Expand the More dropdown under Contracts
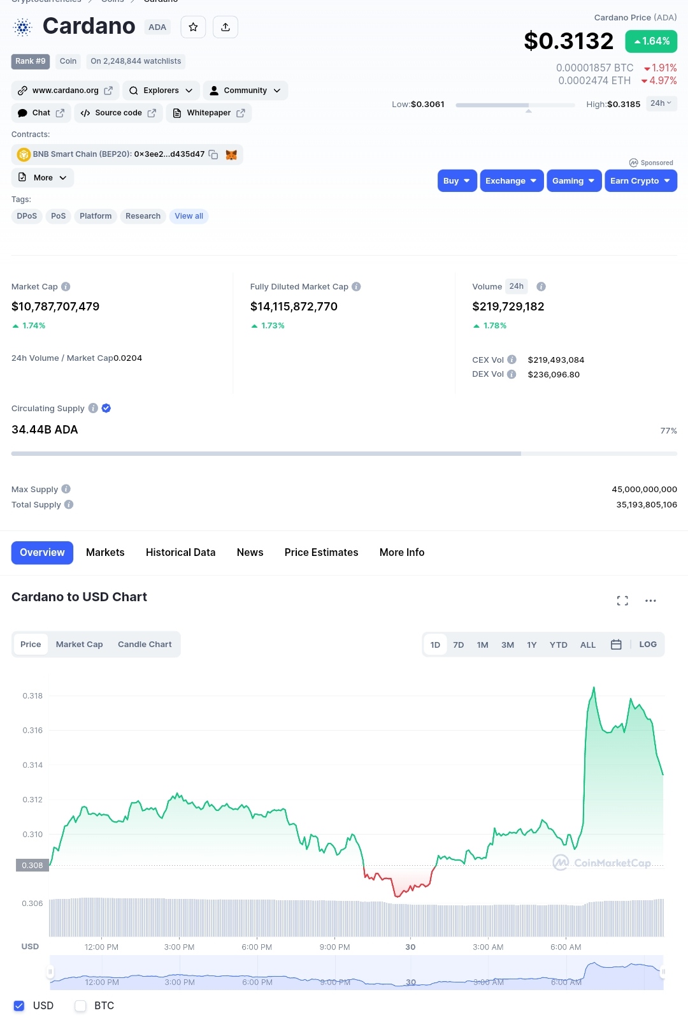Screen dimensions: 688x1029 tap(43, 178)
